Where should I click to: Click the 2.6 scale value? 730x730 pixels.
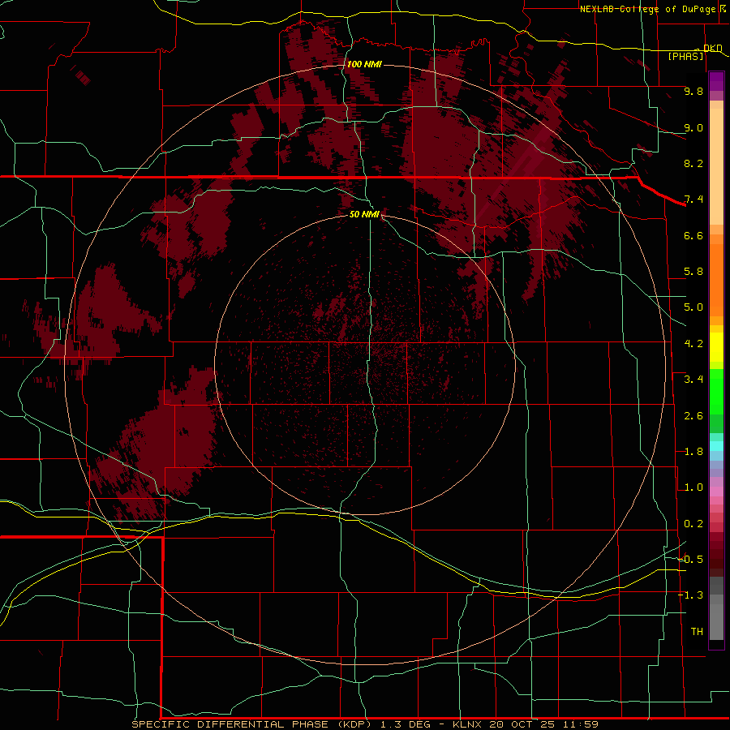(x=693, y=416)
